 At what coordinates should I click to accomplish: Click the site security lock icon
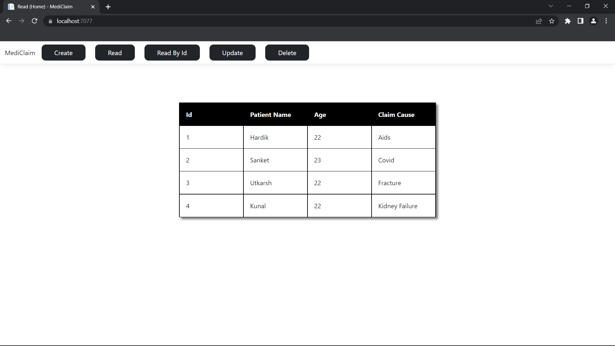(x=50, y=21)
